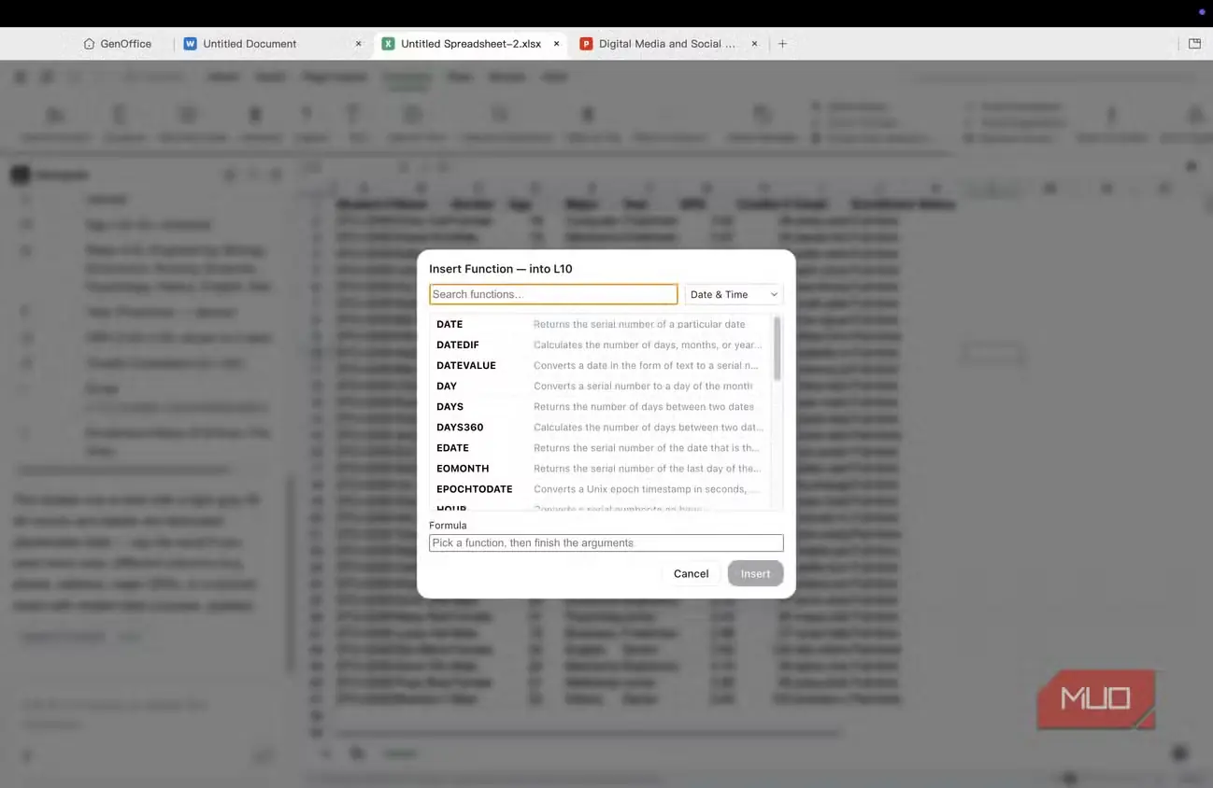Click the Insert button
The width and height of the screenshot is (1213, 788).
tap(755, 573)
